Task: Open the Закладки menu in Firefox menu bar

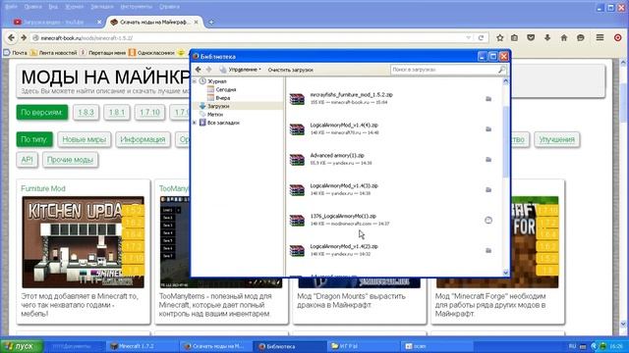Action: tap(101, 7)
